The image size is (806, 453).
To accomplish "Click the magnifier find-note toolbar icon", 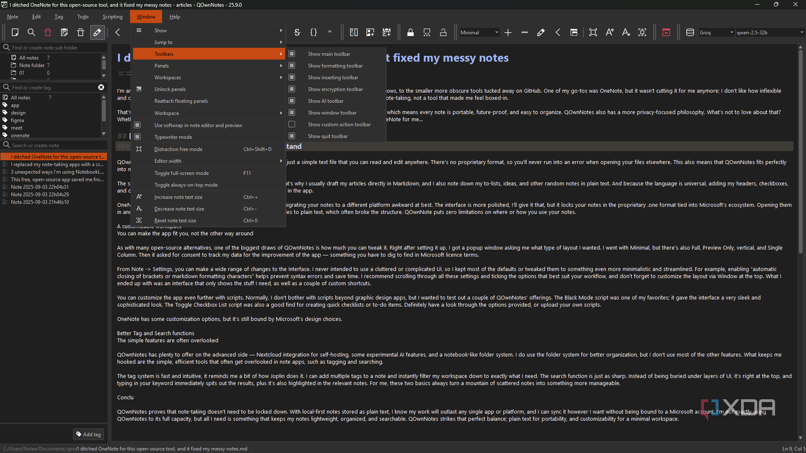I will (x=31, y=32).
